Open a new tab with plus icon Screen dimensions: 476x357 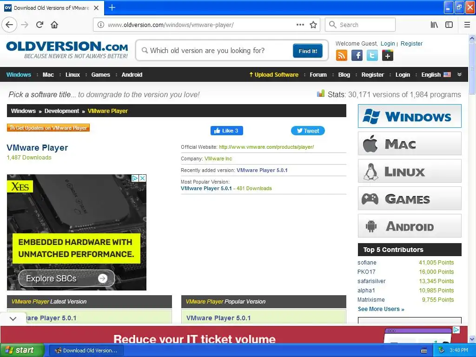pyautogui.click(x=112, y=7)
